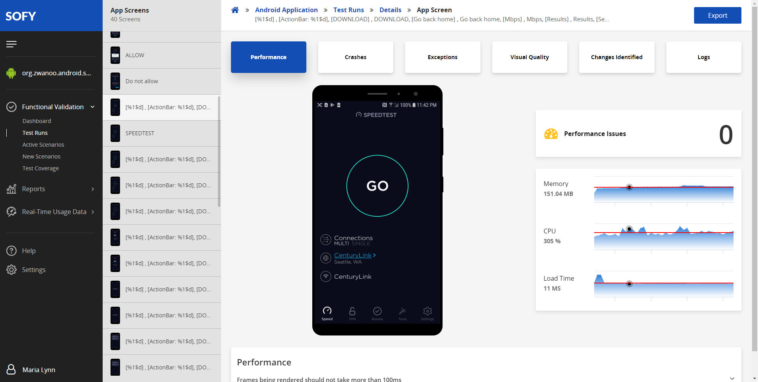This screenshot has width=758, height=382.
Task: Collapse the Functional Validation section
Action: click(x=92, y=107)
